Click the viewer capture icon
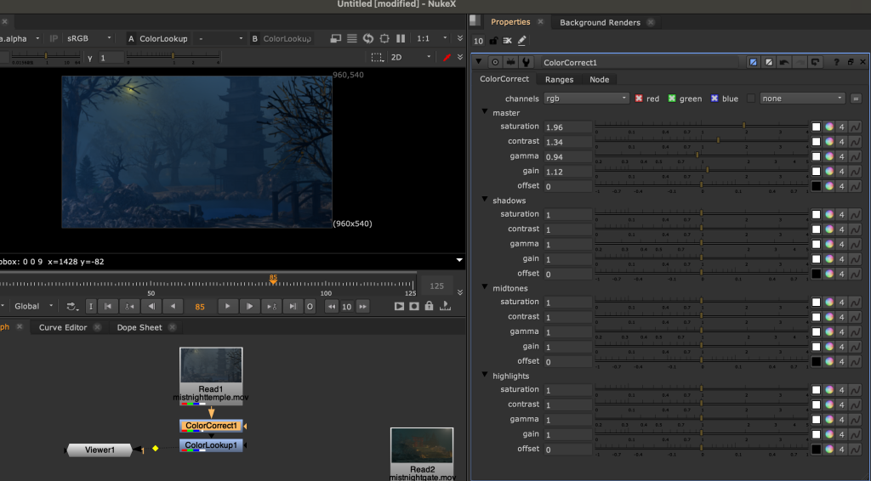 [x=414, y=306]
